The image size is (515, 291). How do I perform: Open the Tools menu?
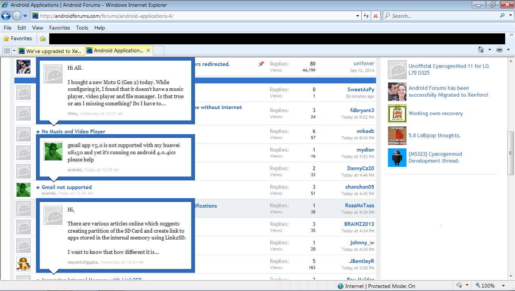click(82, 28)
